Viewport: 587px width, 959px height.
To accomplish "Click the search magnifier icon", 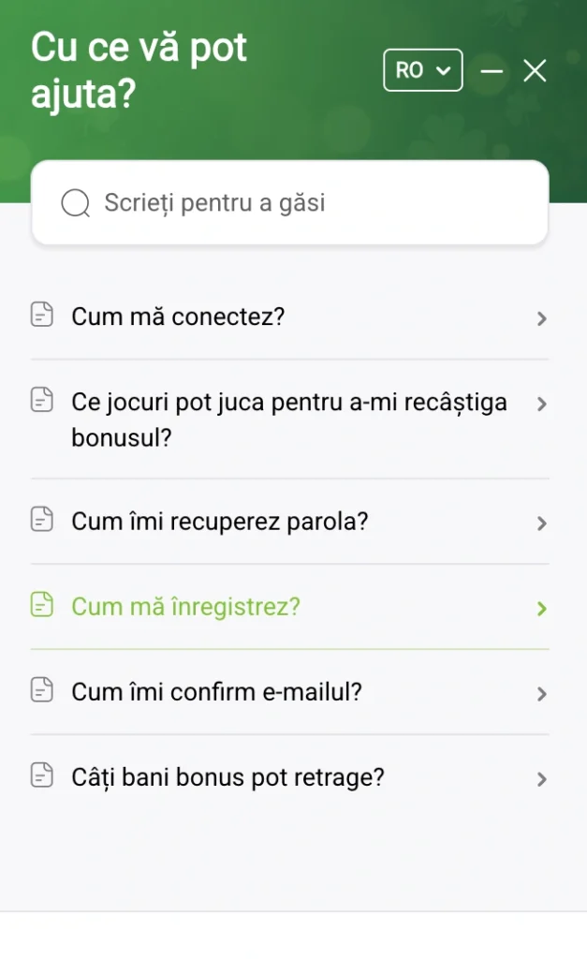I will click(x=75, y=202).
